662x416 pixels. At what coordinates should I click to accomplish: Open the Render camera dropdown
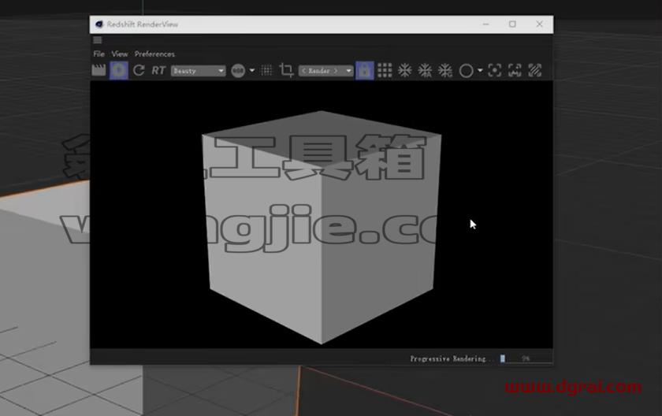[x=325, y=70]
